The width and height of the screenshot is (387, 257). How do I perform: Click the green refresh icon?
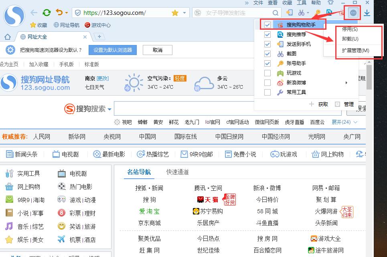(x=47, y=12)
